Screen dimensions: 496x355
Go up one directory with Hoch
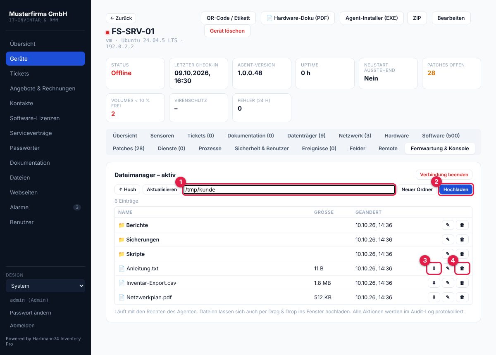pos(127,189)
